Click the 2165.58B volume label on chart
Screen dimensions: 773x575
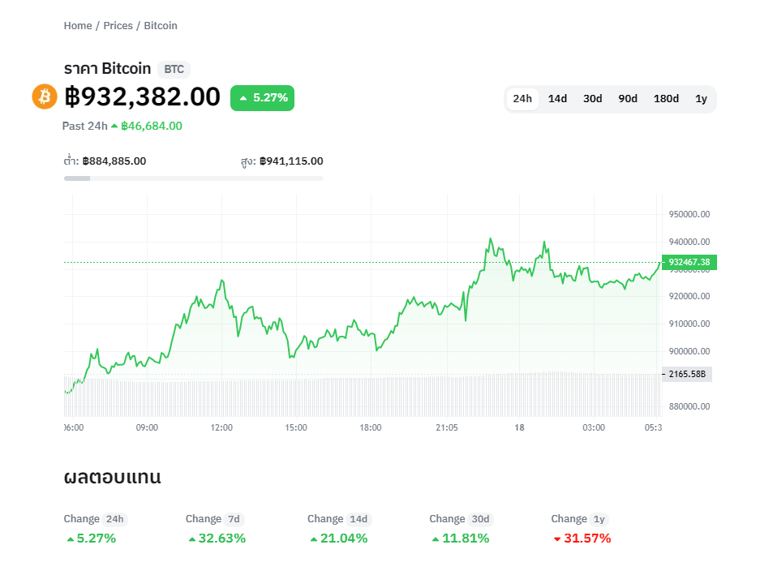(x=687, y=374)
